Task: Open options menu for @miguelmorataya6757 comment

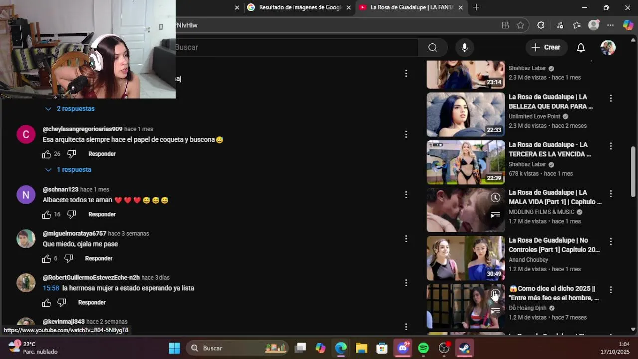Action: [406, 239]
